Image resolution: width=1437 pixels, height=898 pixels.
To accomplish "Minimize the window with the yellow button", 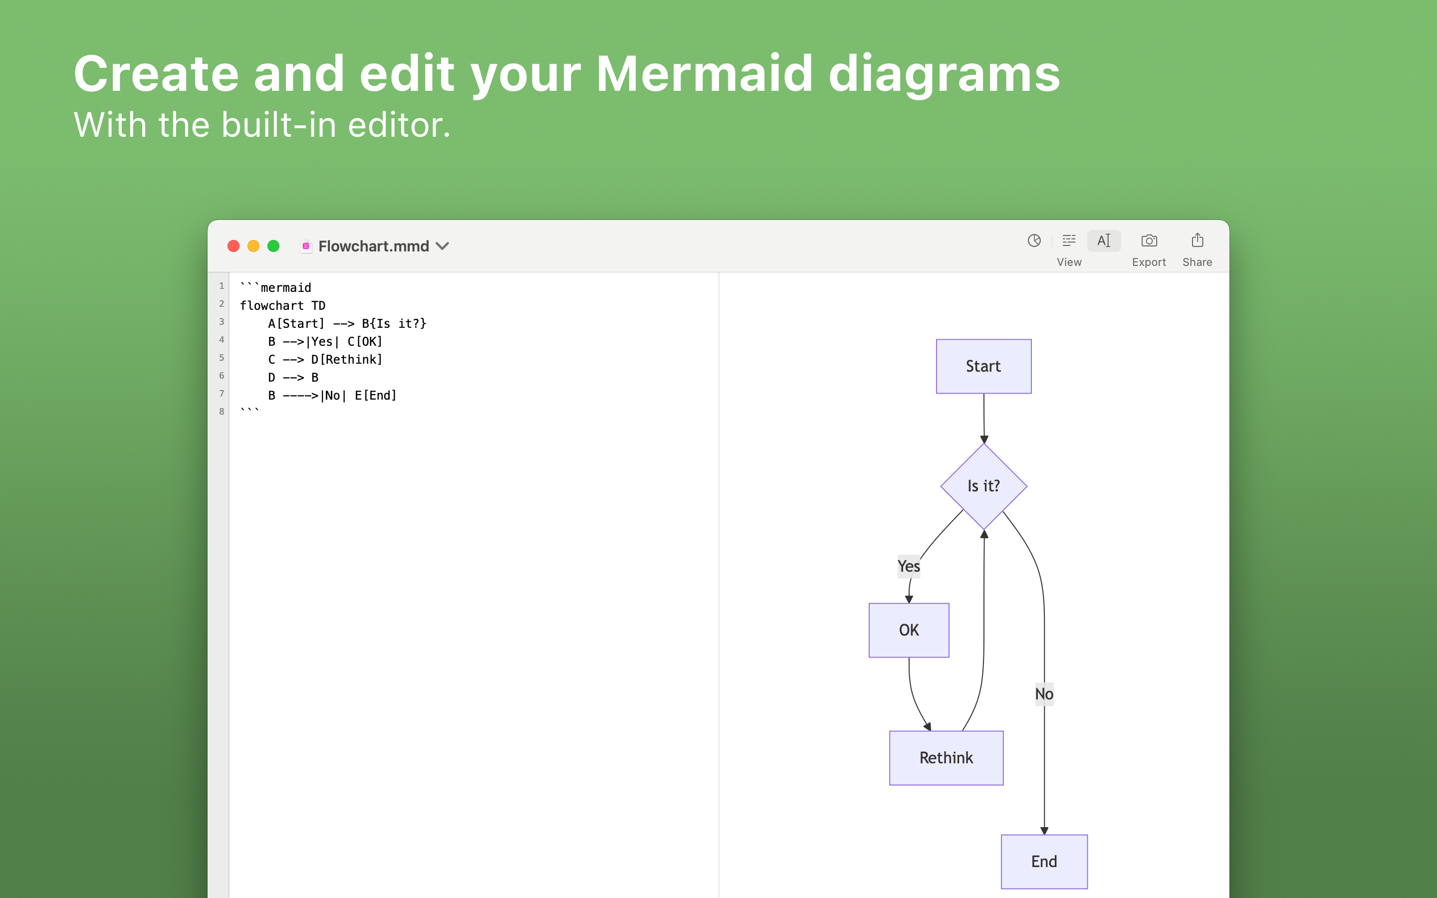I will pyautogui.click(x=253, y=246).
